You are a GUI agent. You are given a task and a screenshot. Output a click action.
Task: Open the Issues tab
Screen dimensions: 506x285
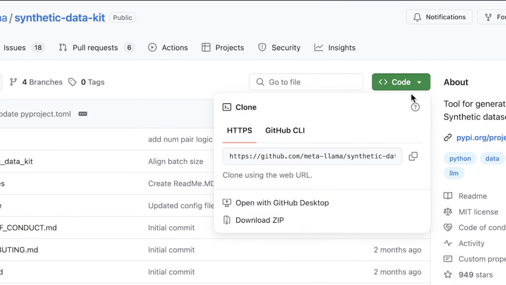24,48
